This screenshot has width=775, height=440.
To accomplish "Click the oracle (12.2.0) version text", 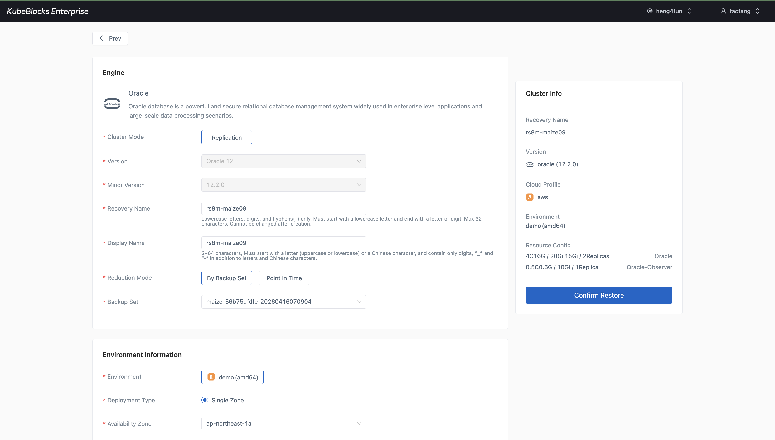I will pos(558,164).
